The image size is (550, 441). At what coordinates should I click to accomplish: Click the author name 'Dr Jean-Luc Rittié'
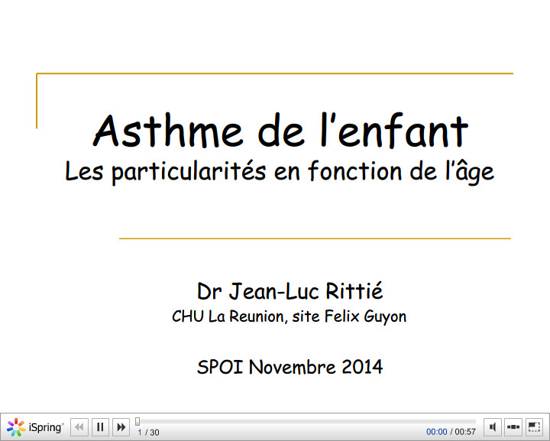click(290, 291)
